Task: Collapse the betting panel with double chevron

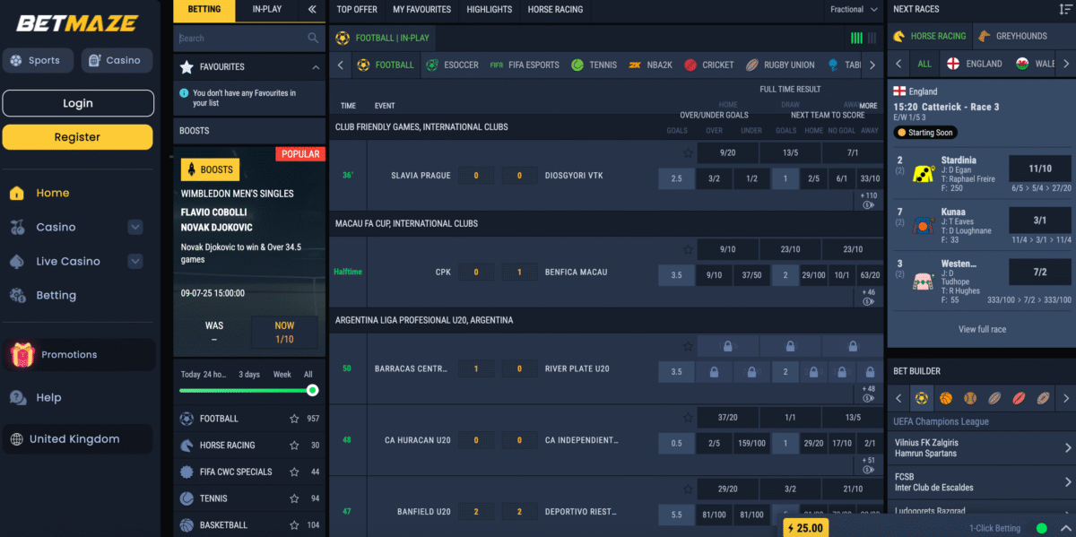Action: pyautogui.click(x=312, y=10)
